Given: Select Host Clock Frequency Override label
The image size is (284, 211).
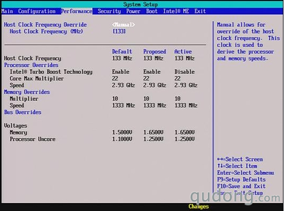Looking at the screenshot, I should point(45,24).
